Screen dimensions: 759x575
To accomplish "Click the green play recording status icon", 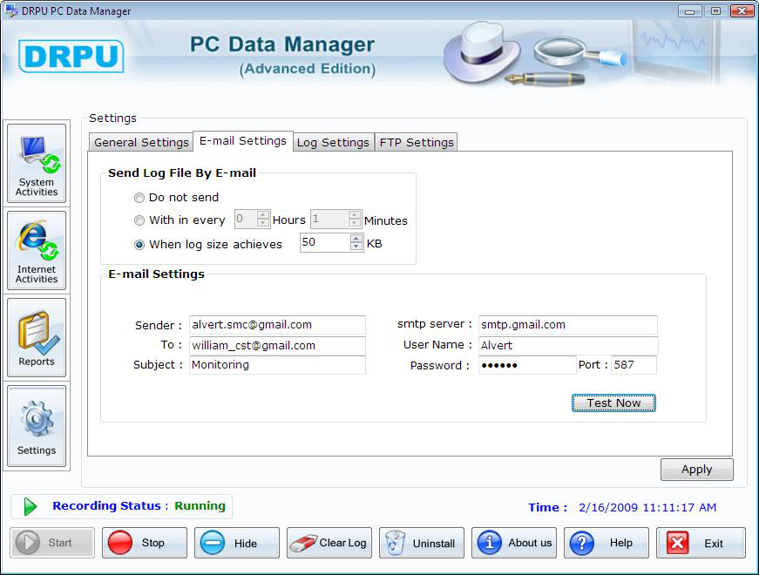I will (30, 506).
